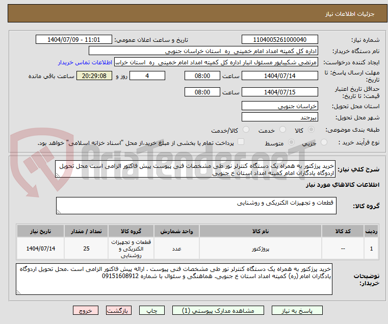
Task: Click the ساعت باقی مانده label
Action: coord(51,77)
